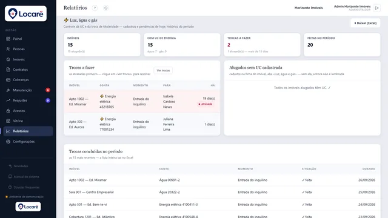Open the Novidades link
This screenshot has height=218, width=388.
[x=21, y=166]
